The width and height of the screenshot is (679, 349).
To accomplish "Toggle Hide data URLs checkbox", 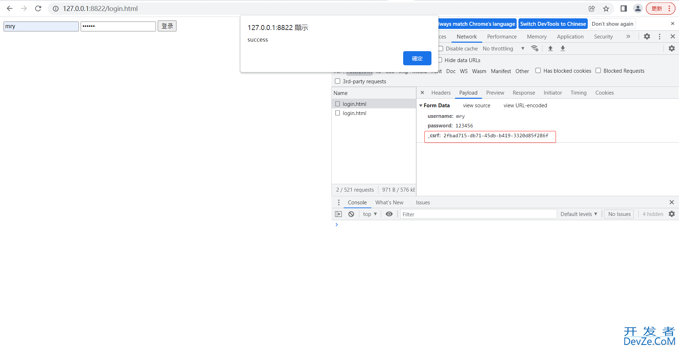I will [440, 60].
